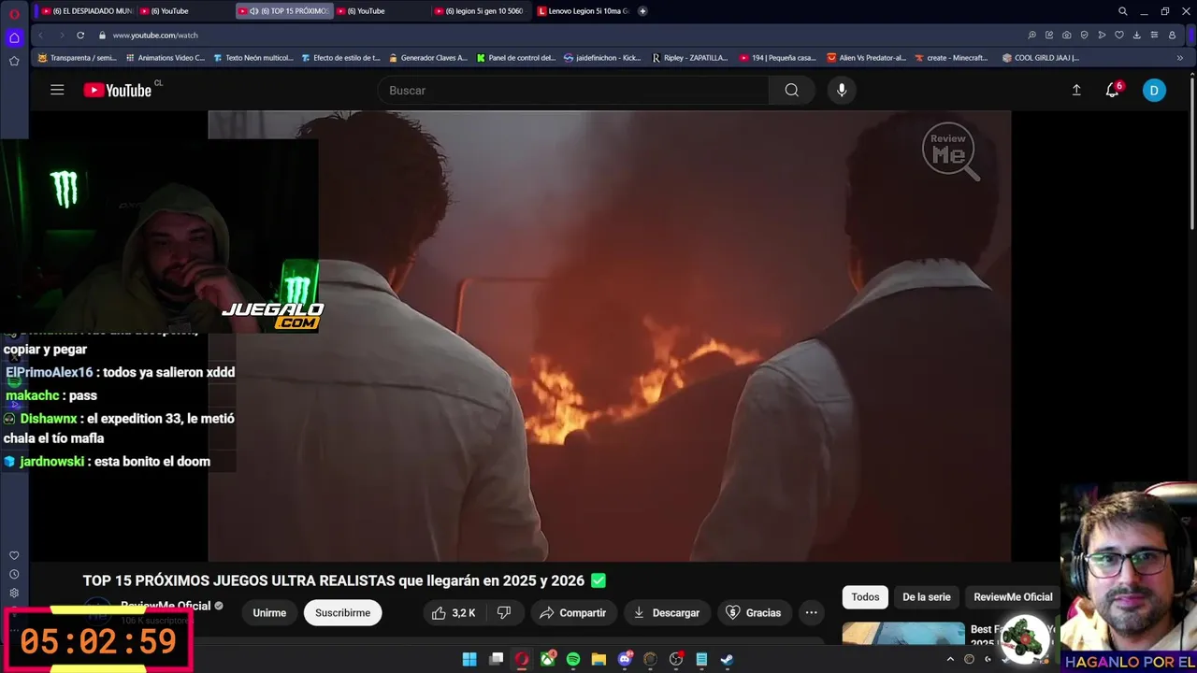Click the Unirme join button
The width and height of the screenshot is (1197, 673).
[269, 612]
